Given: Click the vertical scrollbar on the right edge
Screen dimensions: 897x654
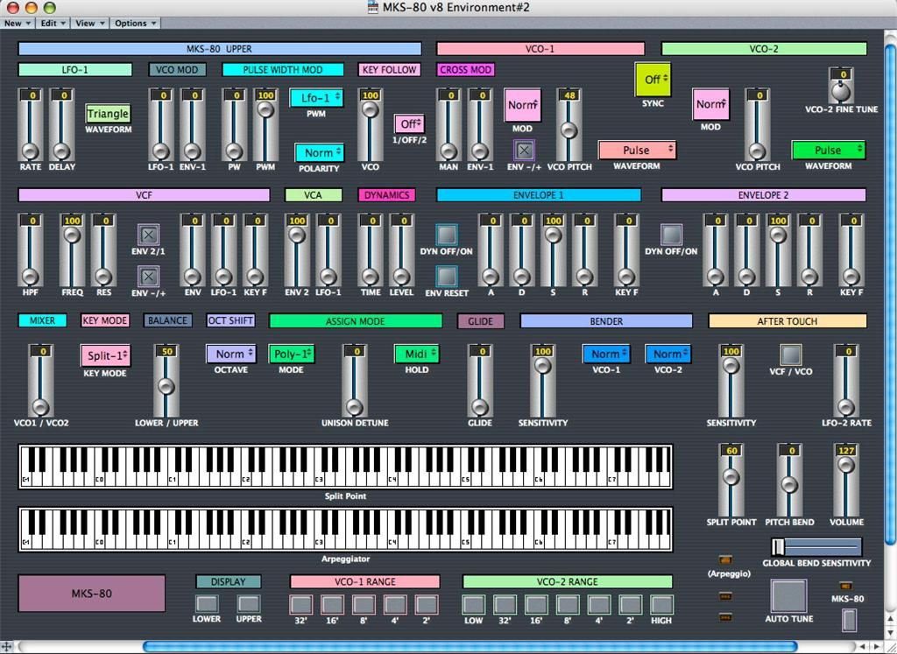Looking at the screenshot, I should click(x=891, y=294).
